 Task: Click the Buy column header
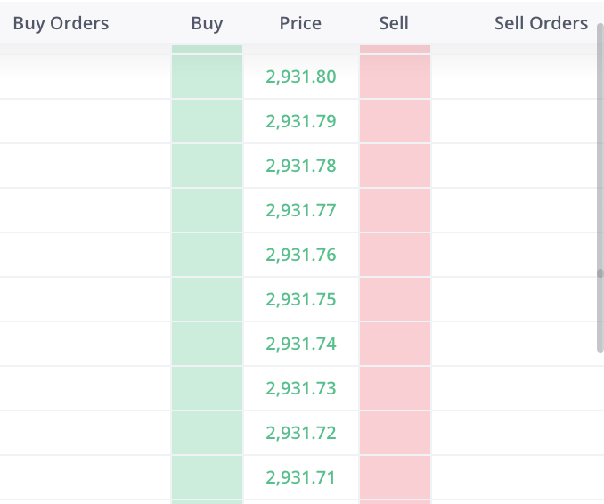[207, 23]
